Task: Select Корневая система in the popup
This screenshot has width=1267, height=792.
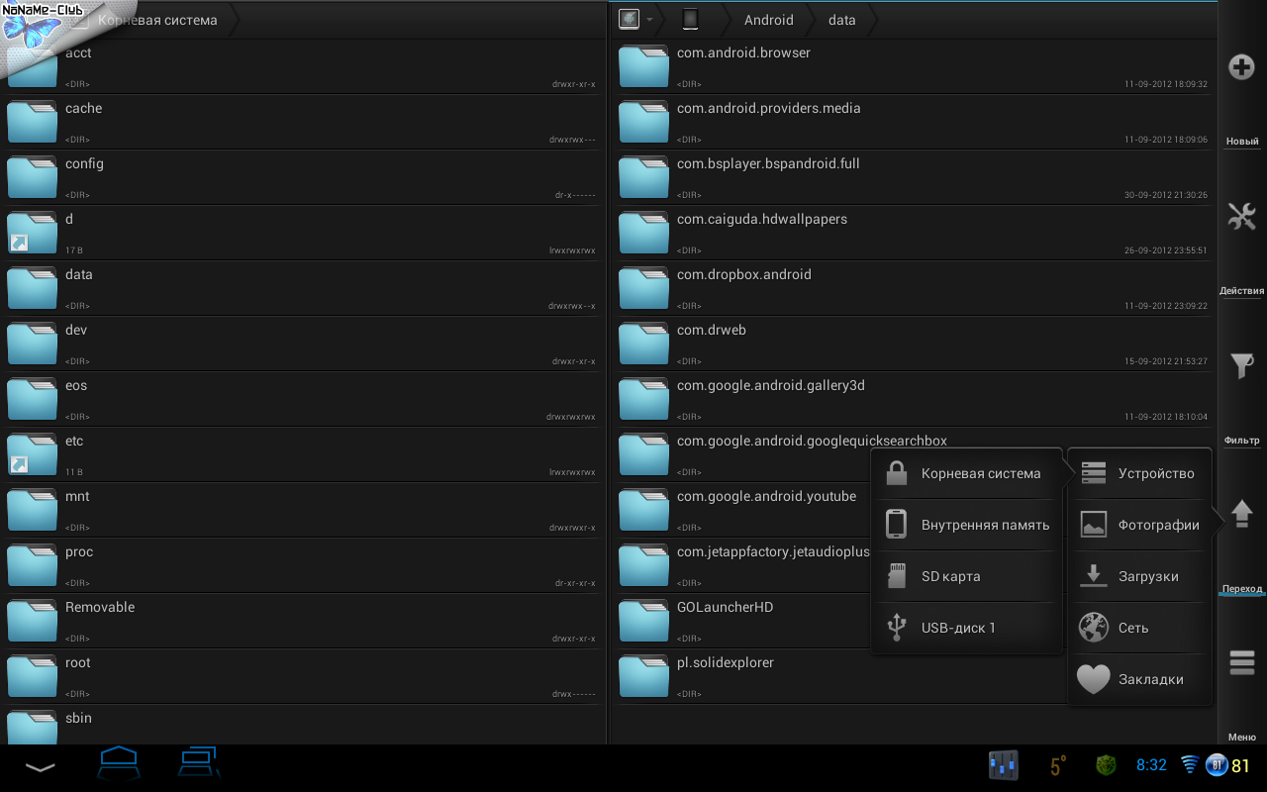Action: pyautogui.click(x=967, y=474)
